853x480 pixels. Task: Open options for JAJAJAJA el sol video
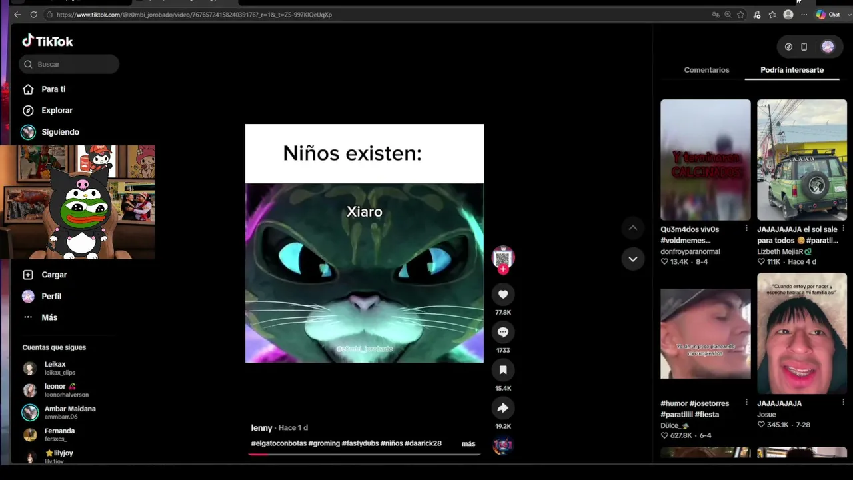point(843,229)
